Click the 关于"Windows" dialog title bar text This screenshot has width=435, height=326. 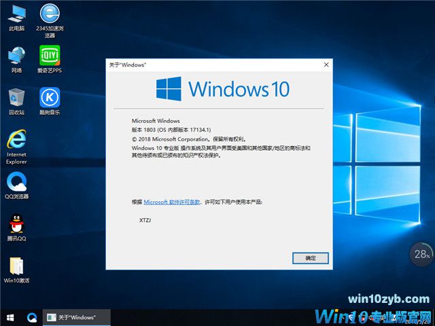[x=128, y=65]
